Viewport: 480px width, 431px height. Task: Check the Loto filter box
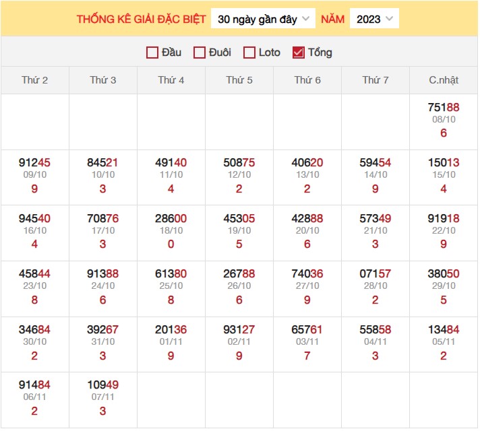tap(249, 53)
